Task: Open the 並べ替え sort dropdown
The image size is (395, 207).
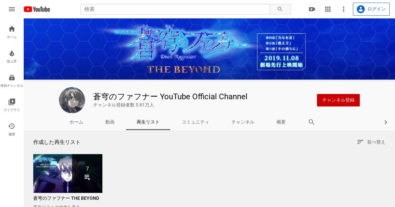Action: (x=371, y=142)
